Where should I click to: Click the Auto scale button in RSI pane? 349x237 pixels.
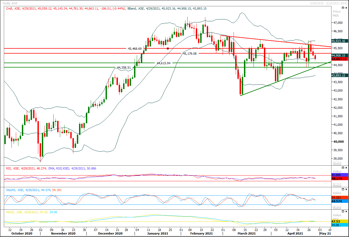337,185
